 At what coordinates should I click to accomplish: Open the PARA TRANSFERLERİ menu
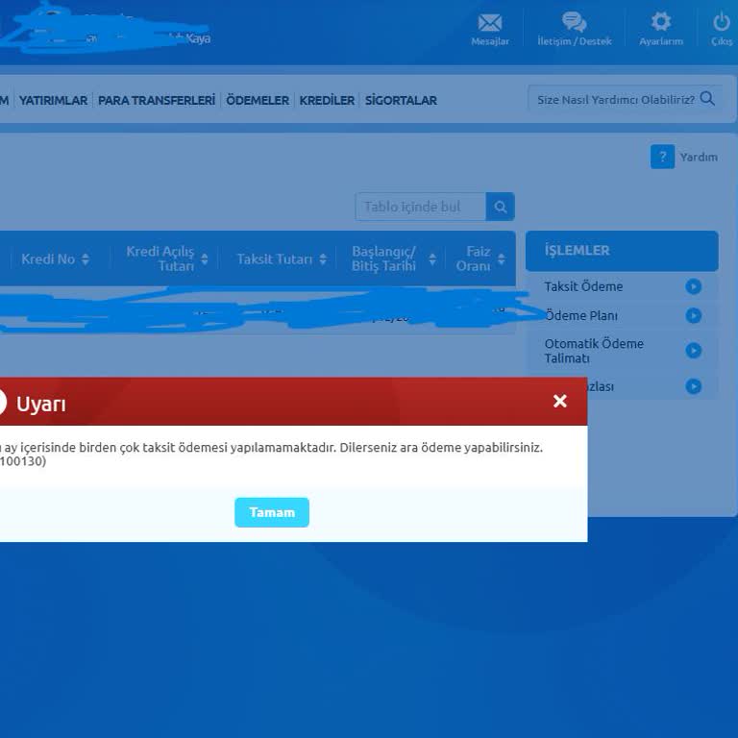(157, 100)
